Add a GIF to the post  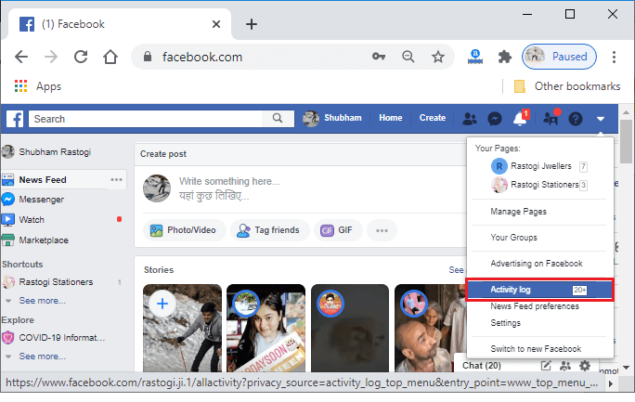[338, 230]
